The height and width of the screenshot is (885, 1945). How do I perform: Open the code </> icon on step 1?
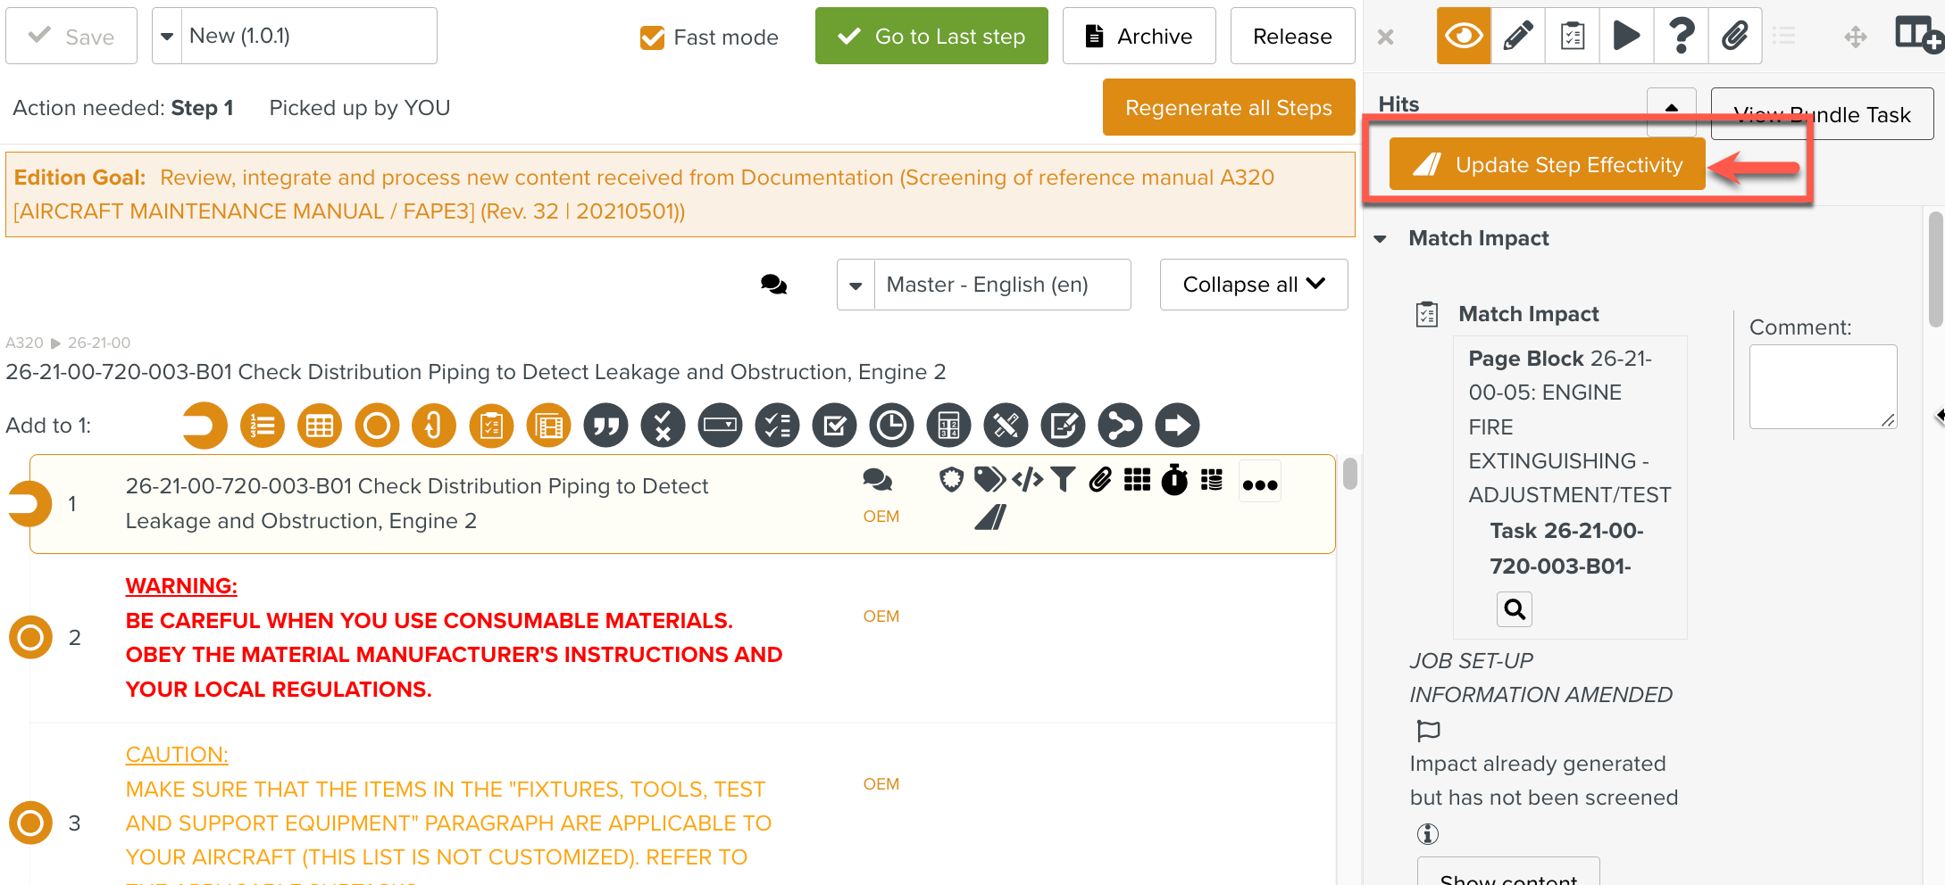point(1027,480)
